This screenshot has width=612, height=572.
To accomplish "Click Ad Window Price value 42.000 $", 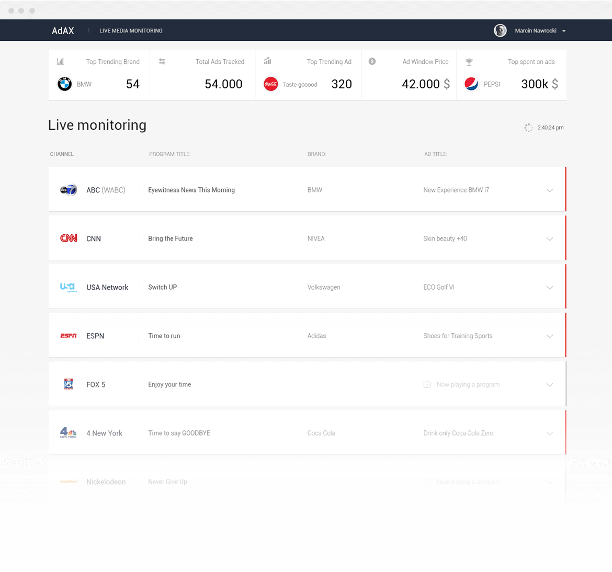I will [426, 84].
